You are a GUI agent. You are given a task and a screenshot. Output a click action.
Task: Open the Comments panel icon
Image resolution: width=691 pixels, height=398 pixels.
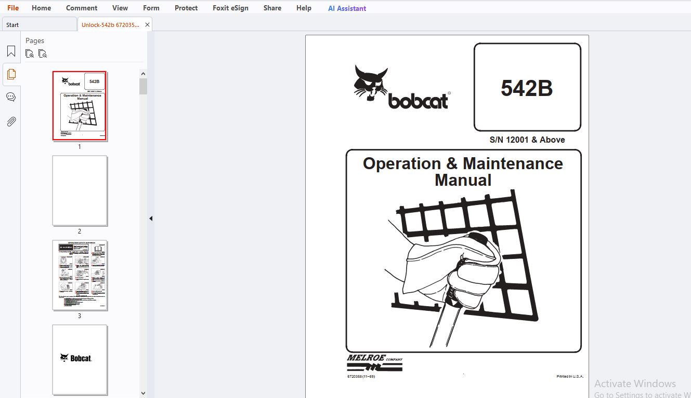pos(11,97)
